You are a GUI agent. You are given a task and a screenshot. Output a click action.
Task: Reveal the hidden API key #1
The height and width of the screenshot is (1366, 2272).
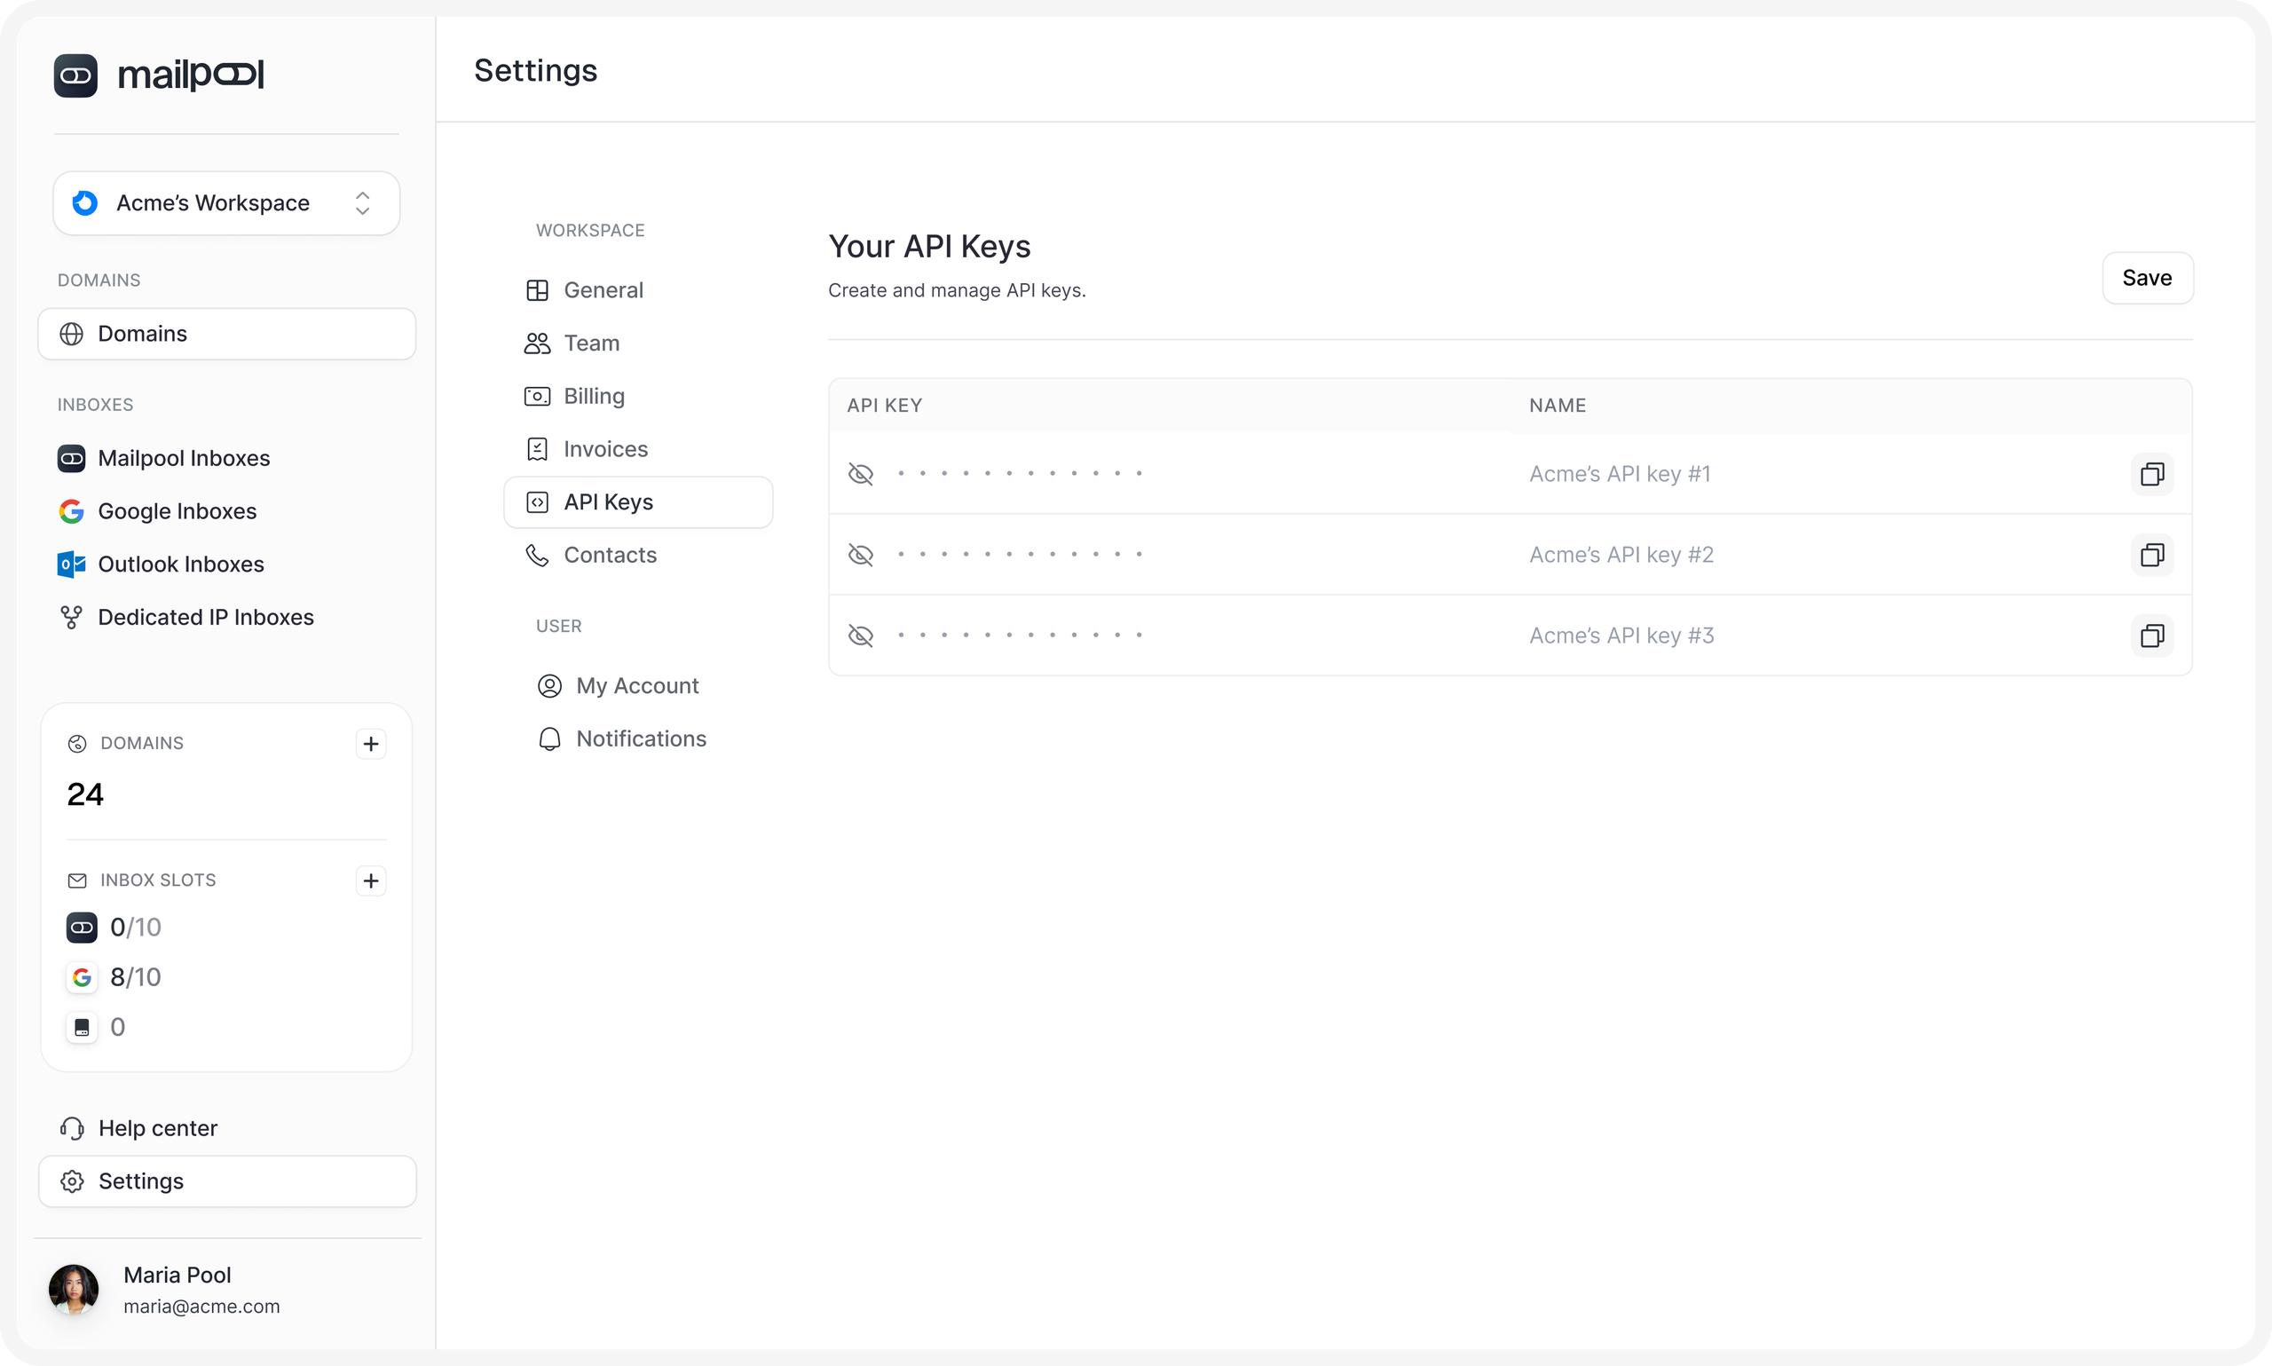click(860, 474)
